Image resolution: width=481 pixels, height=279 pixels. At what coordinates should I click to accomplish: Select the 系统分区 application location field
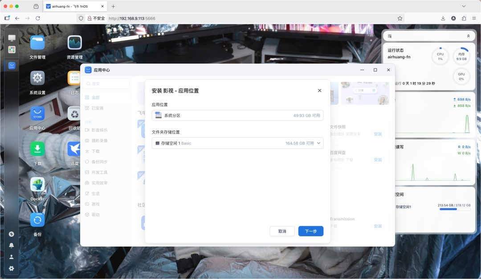pos(237,116)
